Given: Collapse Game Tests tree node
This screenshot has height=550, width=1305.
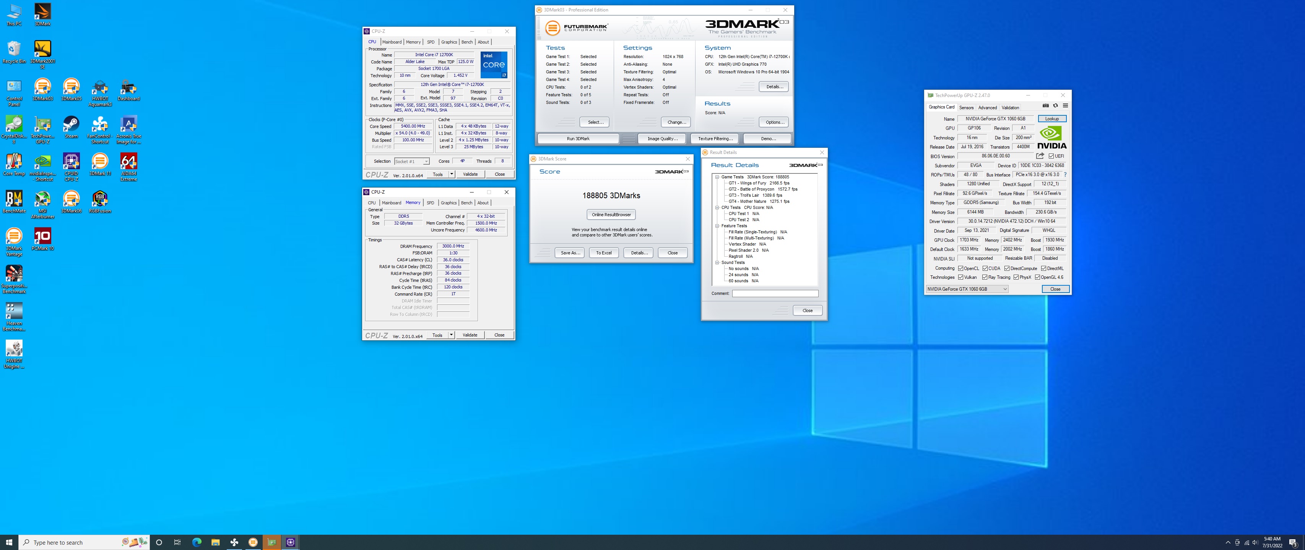Looking at the screenshot, I should (717, 177).
